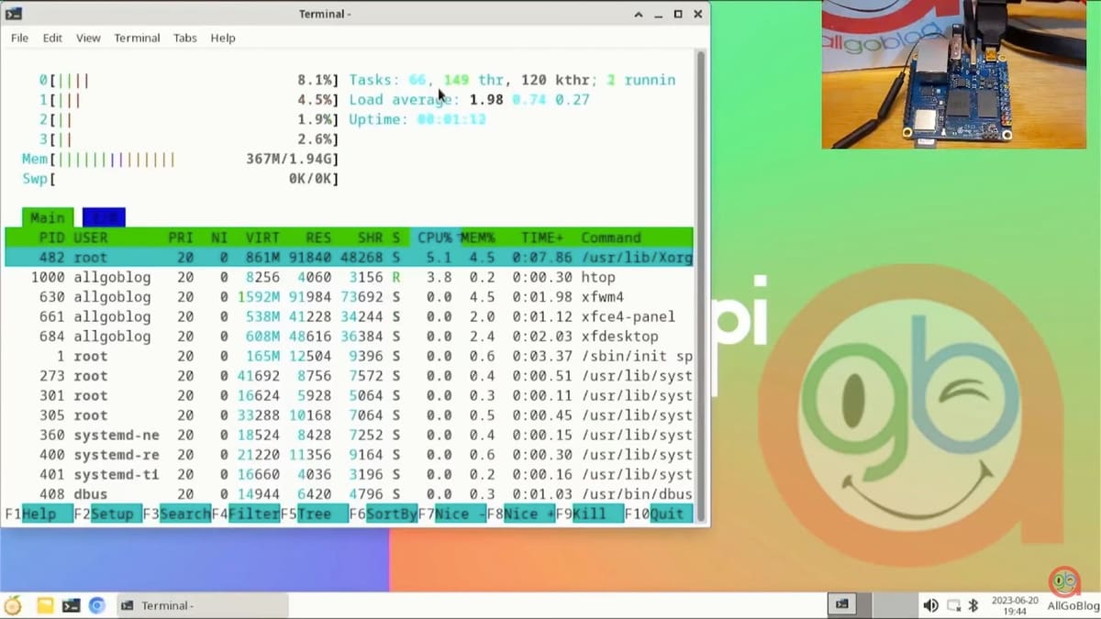Screen dimensions: 1101x619
Task: Launch the file manager from the panel
Action: tap(44, 605)
